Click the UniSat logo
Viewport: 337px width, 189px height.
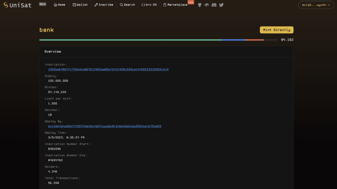tap(18, 5)
